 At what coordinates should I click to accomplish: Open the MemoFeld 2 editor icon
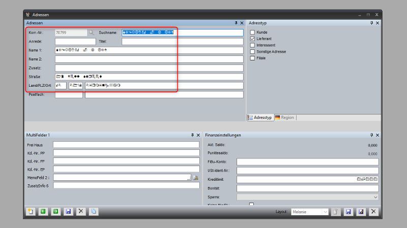click(195, 178)
